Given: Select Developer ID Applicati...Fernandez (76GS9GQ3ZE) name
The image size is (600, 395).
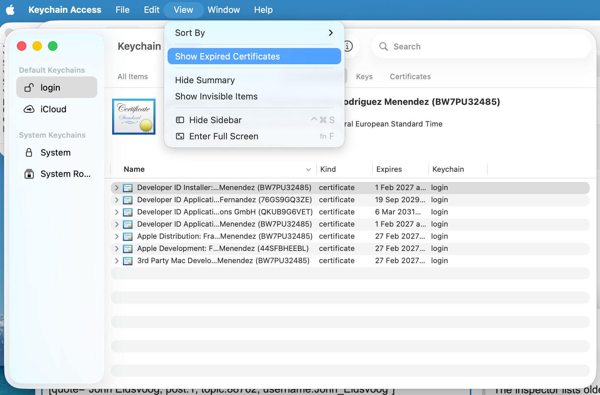Looking at the screenshot, I should pos(225,200).
